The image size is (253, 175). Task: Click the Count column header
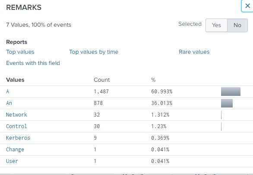tap(101, 80)
